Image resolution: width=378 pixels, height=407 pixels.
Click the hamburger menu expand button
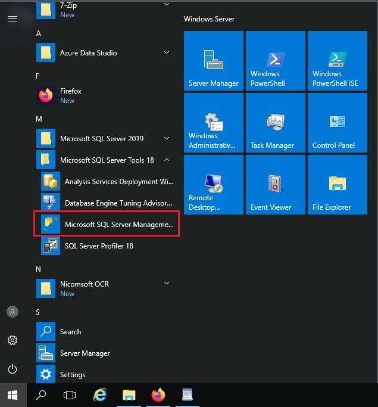pyautogui.click(x=13, y=18)
